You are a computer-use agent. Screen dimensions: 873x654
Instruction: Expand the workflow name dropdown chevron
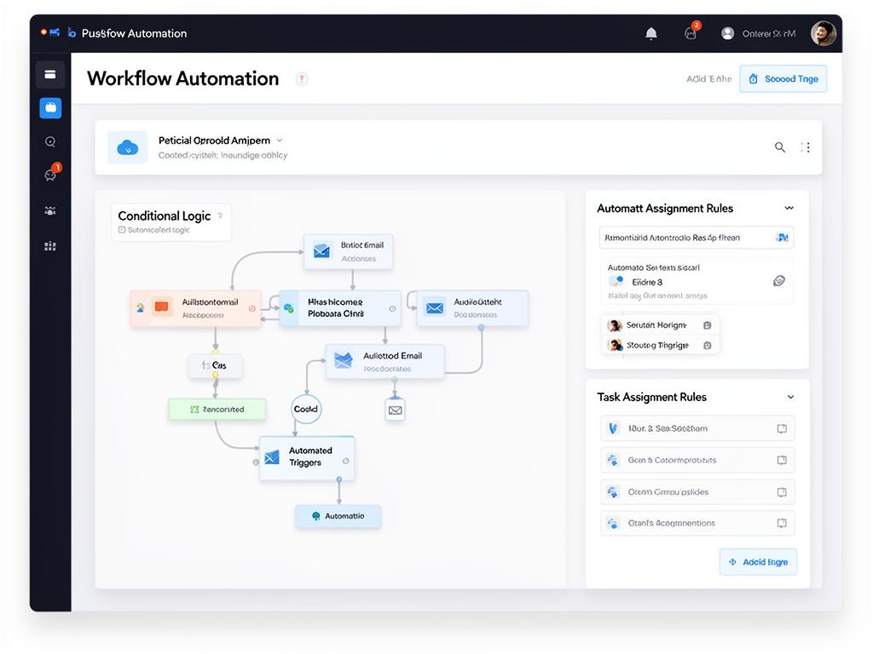(280, 141)
